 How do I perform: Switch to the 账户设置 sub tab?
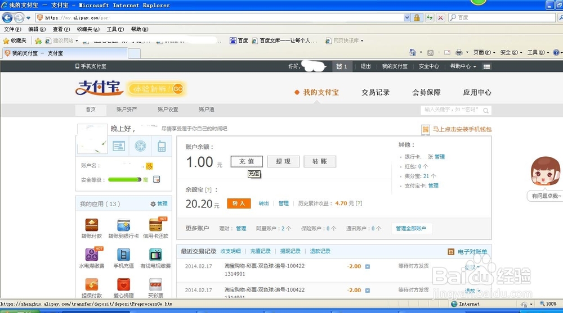tap(168, 110)
